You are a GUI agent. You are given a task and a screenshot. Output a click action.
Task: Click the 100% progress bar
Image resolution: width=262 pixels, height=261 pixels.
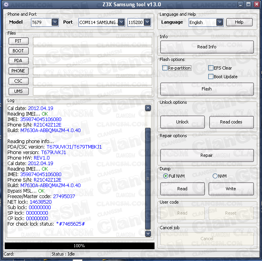[80, 246]
